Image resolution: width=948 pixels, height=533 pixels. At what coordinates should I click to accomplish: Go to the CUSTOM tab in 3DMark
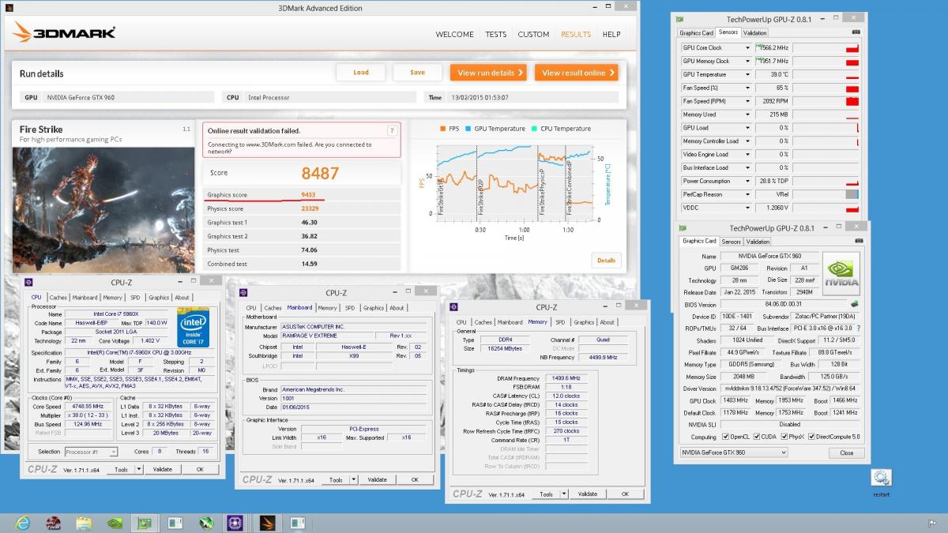tap(533, 35)
